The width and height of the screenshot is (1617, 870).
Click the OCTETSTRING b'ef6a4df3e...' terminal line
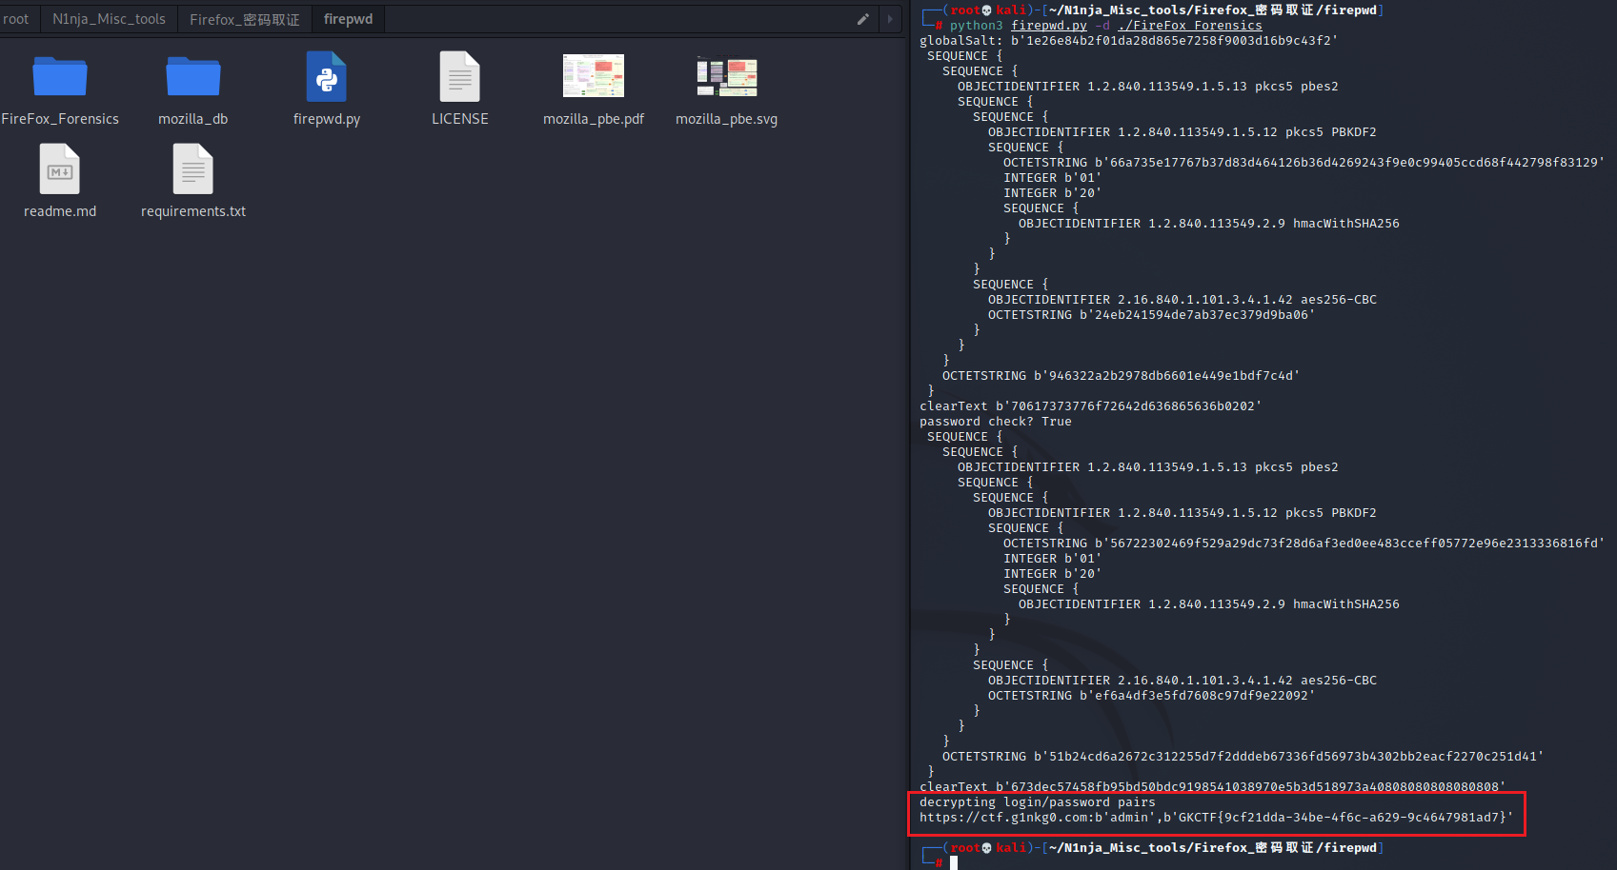[1151, 696]
